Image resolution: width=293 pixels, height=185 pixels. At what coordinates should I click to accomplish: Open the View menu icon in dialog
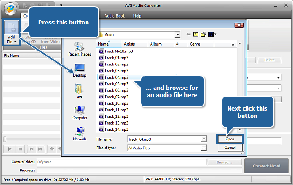pos(212,34)
